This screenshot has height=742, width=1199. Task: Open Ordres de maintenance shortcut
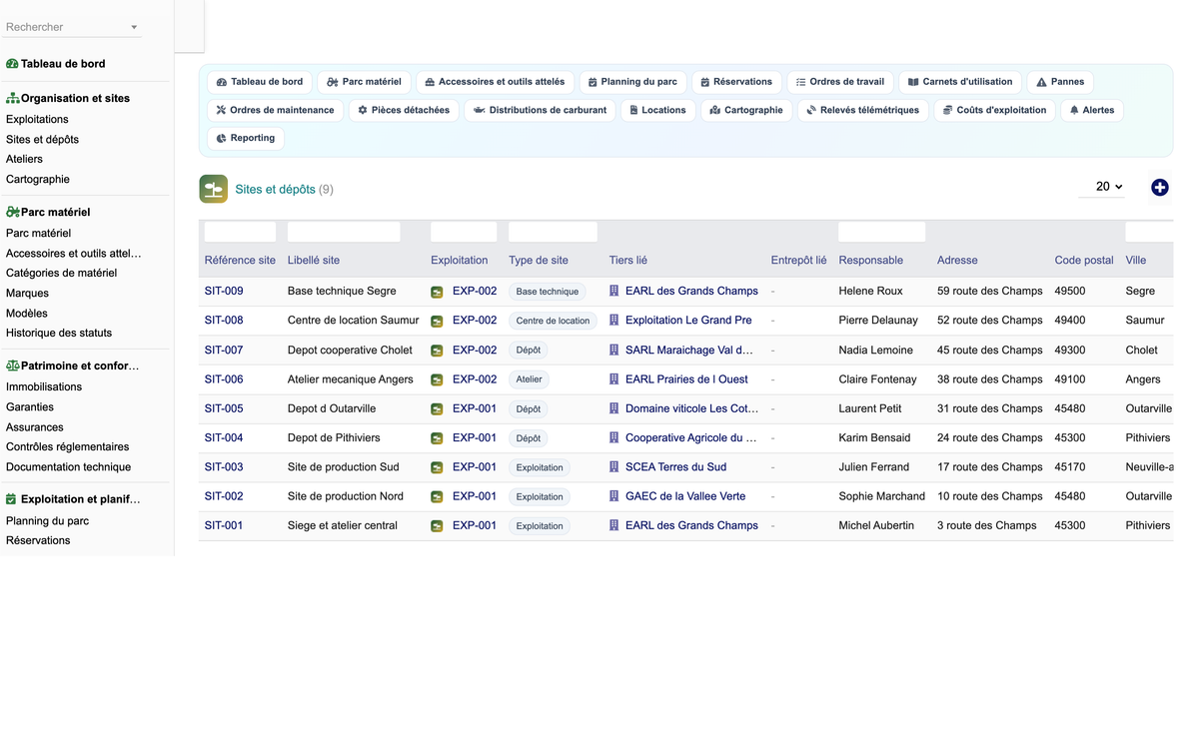pos(275,110)
